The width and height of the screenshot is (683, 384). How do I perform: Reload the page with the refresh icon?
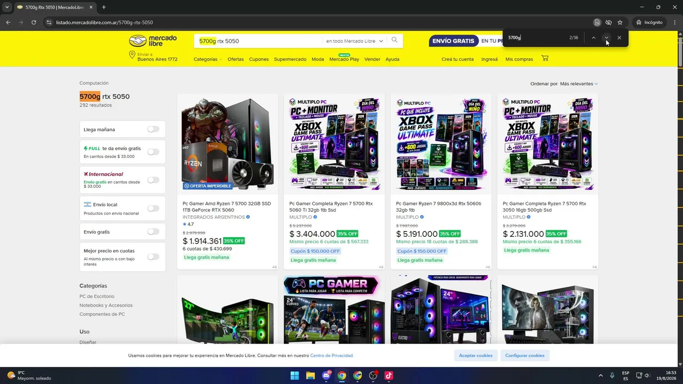(34, 22)
